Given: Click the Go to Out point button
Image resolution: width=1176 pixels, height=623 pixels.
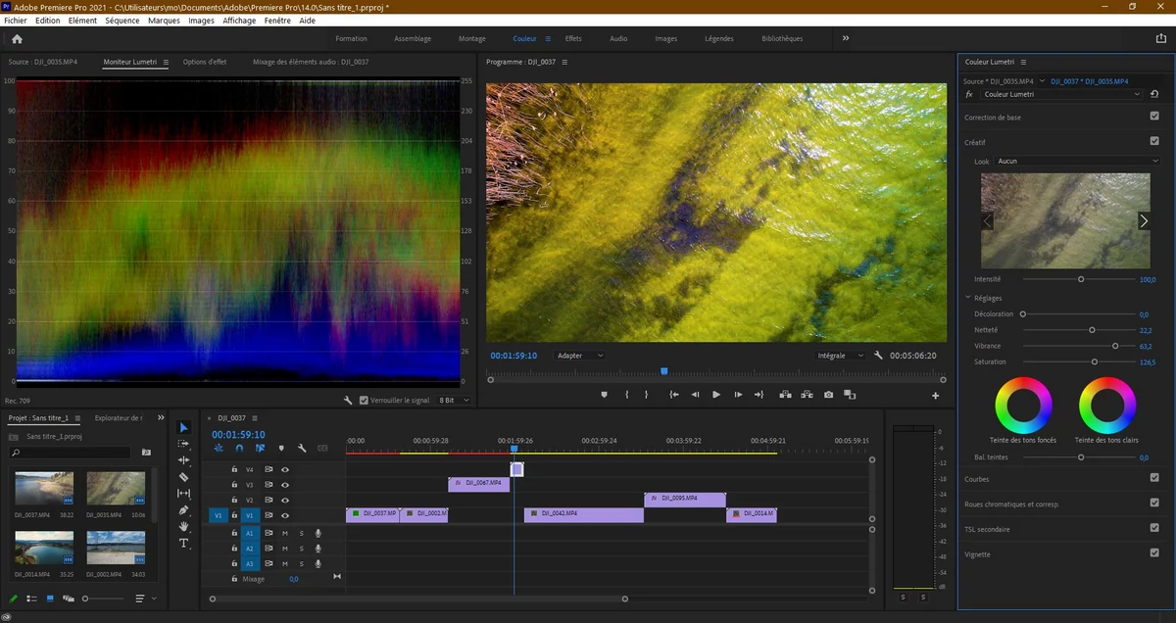Looking at the screenshot, I should (759, 395).
